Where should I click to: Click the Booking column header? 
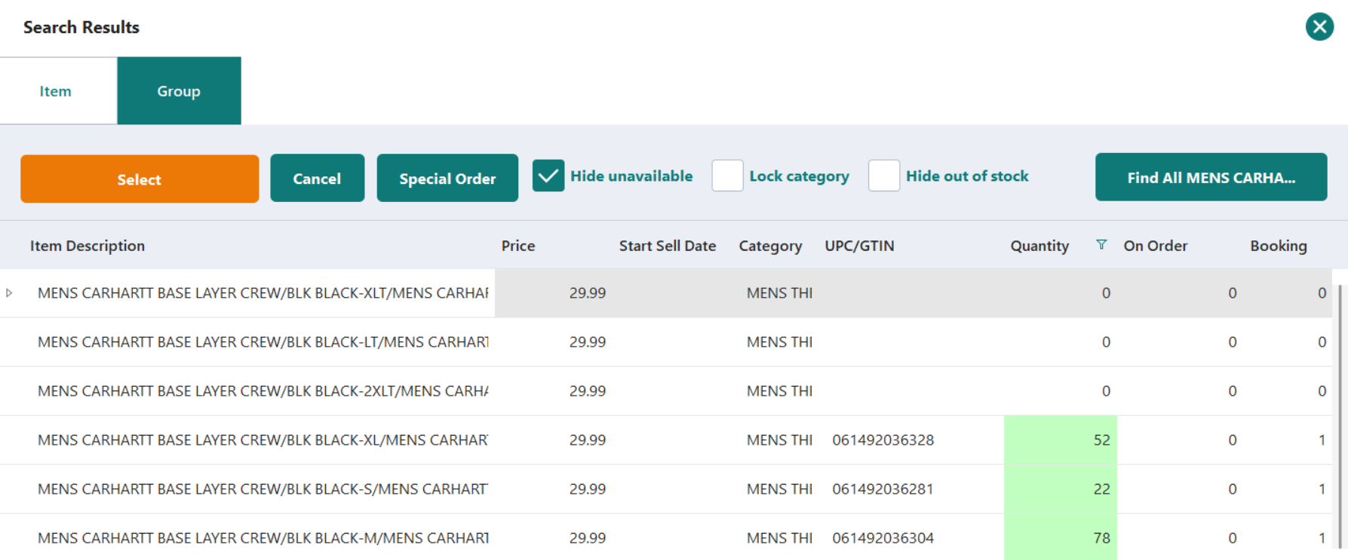[x=1279, y=246]
